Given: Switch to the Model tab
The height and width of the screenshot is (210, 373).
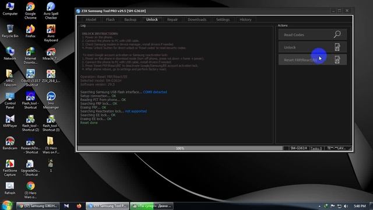Looking at the screenshot, I should pyautogui.click(x=91, y=19).
